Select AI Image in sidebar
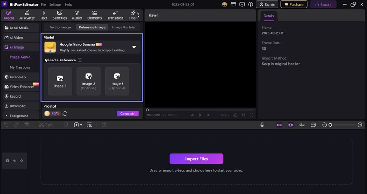This screenshot has width=367, height=194. (21, 47)
